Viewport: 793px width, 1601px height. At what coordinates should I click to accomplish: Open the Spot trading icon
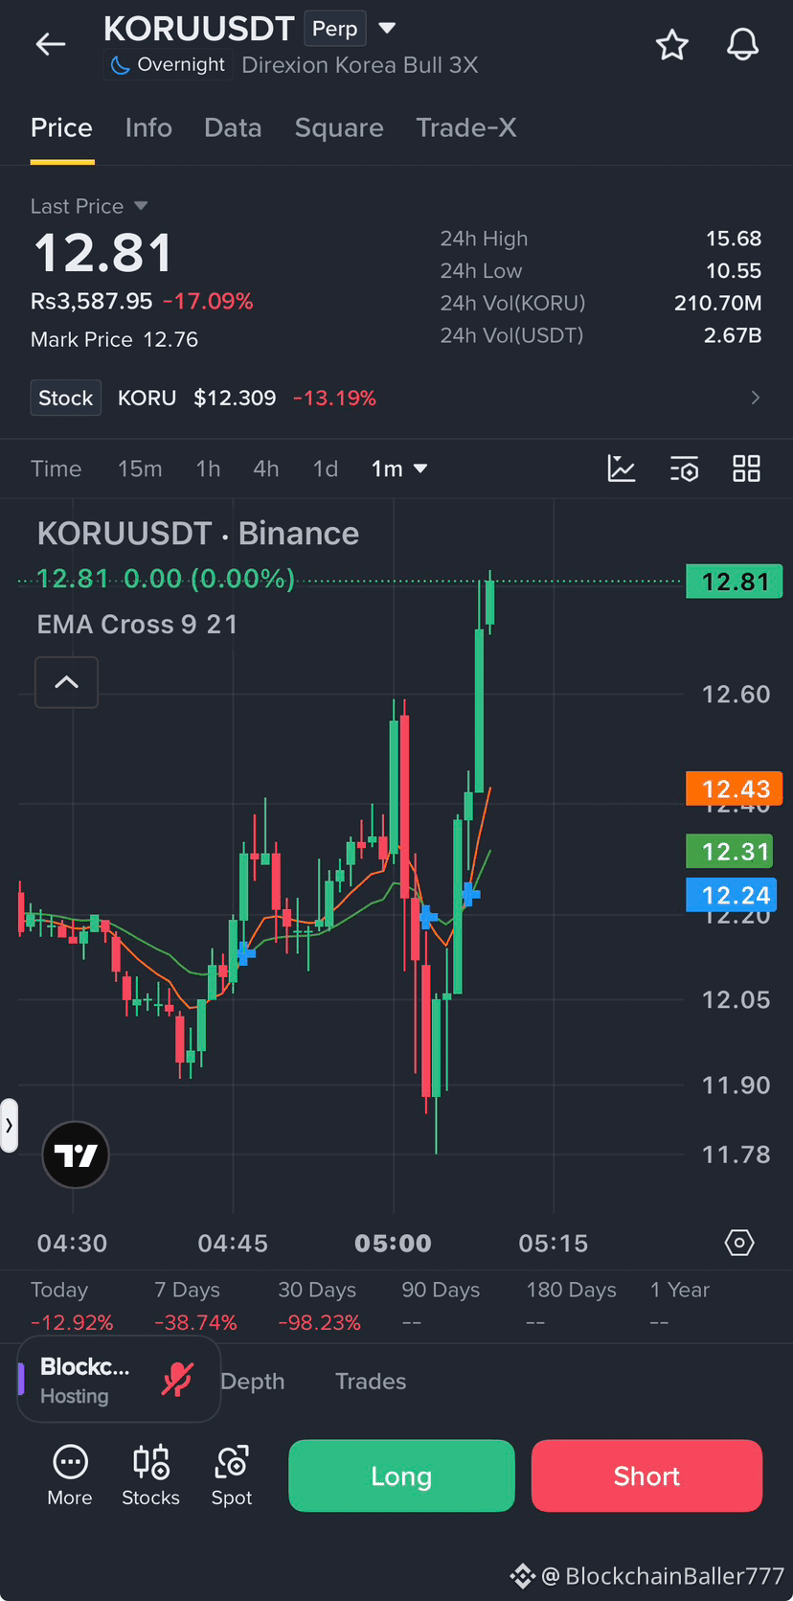232,1475
